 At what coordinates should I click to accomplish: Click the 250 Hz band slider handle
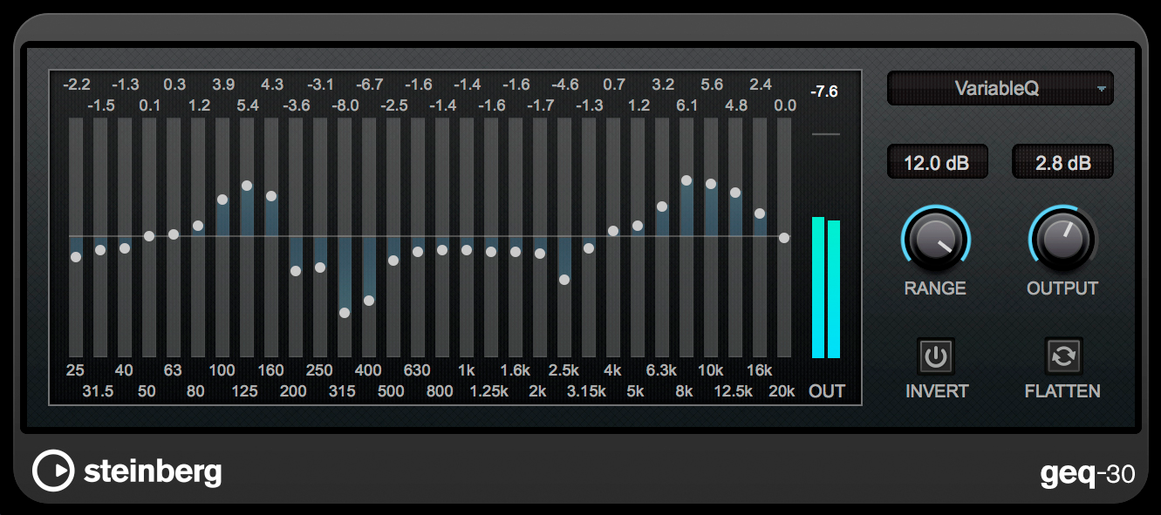pos(320,268)
